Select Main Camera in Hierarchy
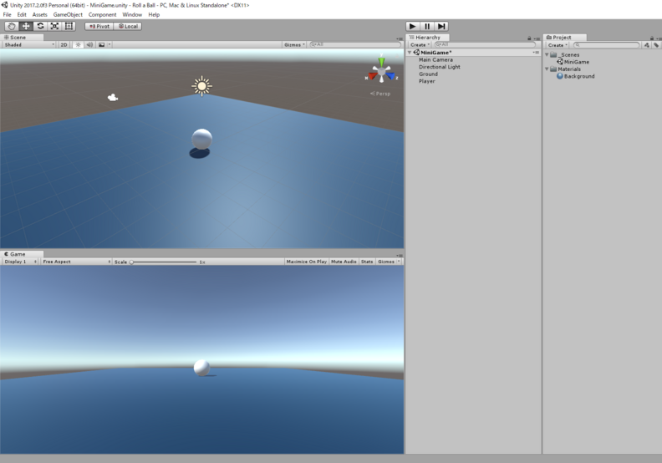This screenshot has width=662, height=463. 435,60
